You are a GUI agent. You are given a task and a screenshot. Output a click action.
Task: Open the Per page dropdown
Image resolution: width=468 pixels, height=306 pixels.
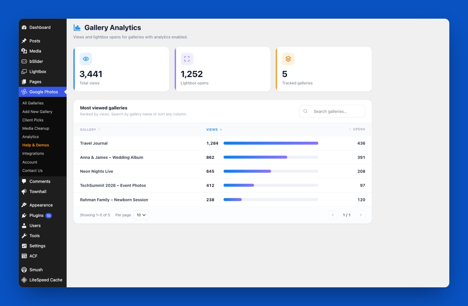click(x=141, y=215)
